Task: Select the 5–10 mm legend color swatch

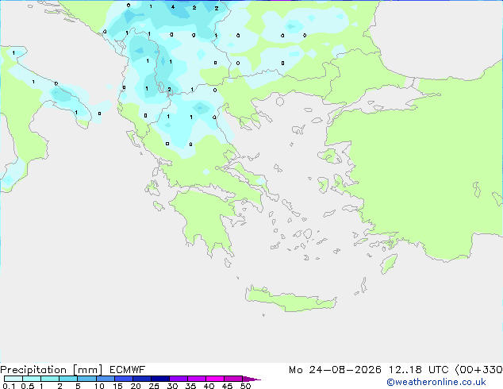Action: tap(86, 379)
